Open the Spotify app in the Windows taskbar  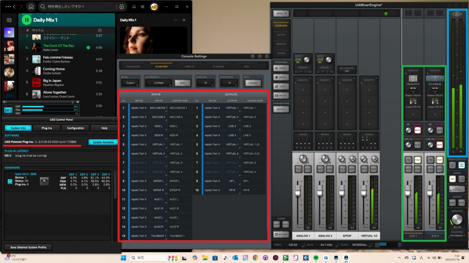click(x=316, y=258)
